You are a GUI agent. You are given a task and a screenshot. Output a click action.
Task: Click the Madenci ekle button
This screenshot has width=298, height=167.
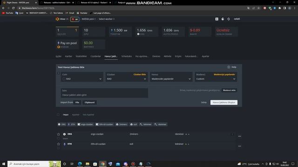tap(229, 90)
